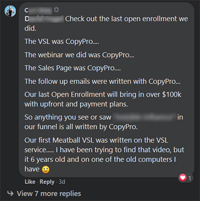This screenshot has width=200, height=201.
Task: Click the paragraph mentioning over $100k
Action: tap(103, 99)
